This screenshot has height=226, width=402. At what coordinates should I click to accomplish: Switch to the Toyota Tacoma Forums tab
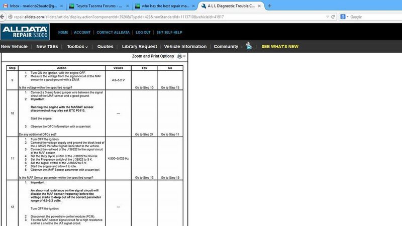[x=99, y=6]
